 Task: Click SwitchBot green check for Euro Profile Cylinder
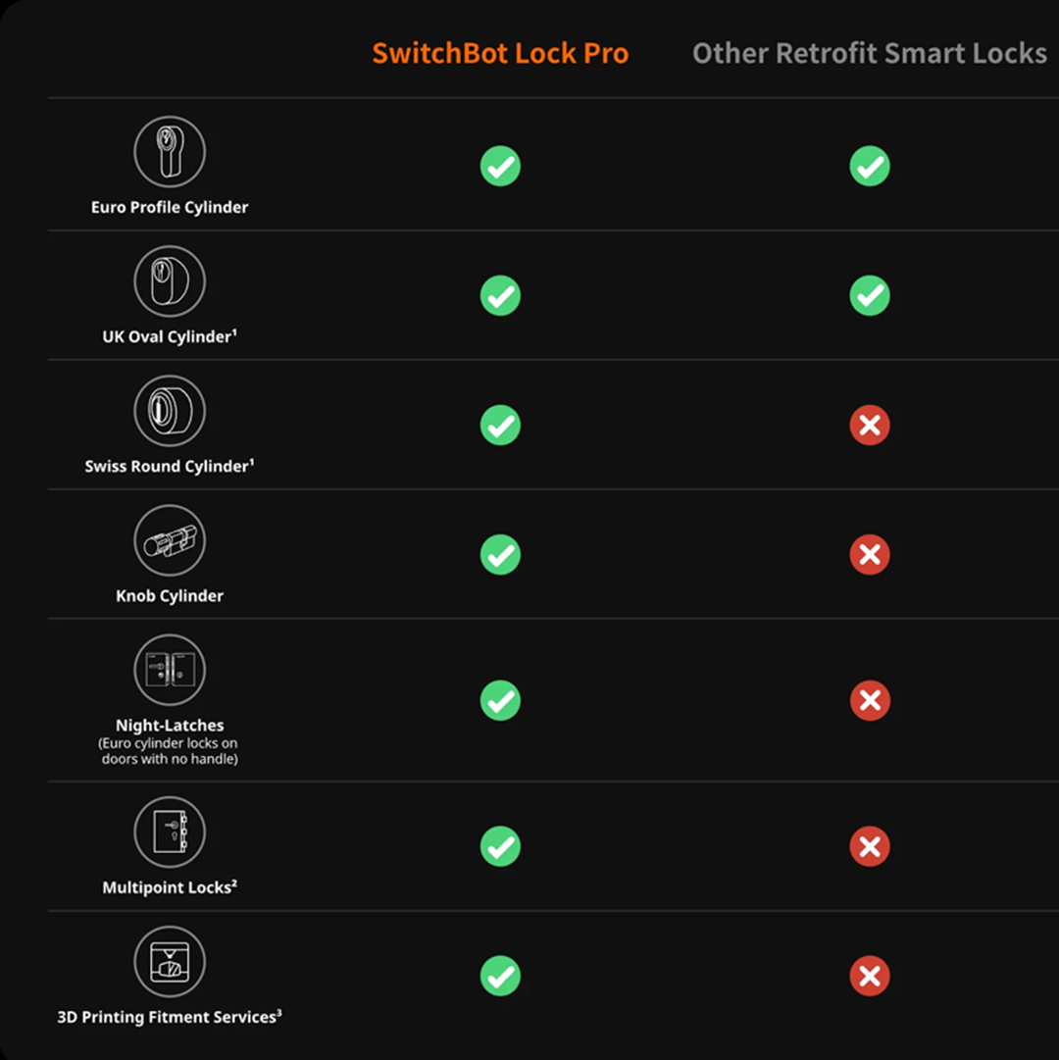tap(500, 166)
